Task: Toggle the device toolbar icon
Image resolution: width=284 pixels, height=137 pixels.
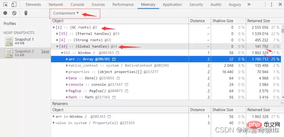Action: [14, 5]
